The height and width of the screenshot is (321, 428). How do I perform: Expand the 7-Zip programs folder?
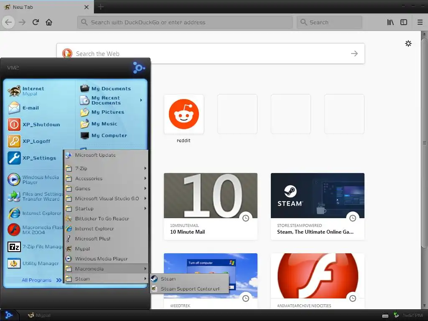[x=107, y=168]
